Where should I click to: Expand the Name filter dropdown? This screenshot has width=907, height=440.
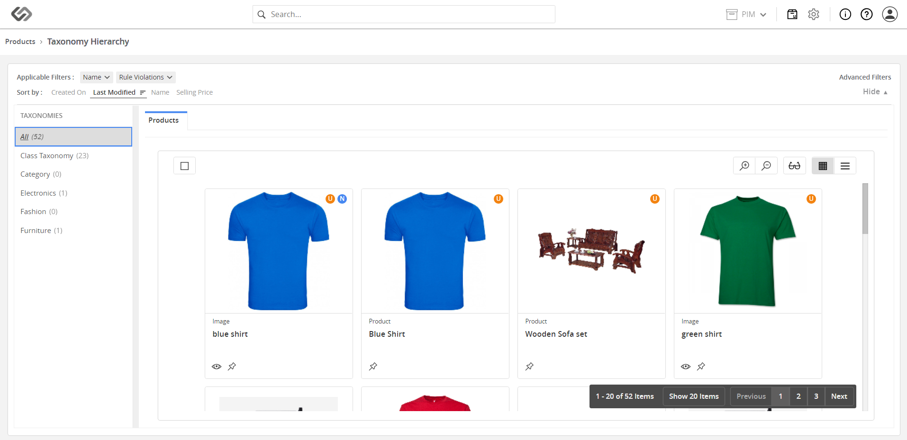click(x=96, y=77)
